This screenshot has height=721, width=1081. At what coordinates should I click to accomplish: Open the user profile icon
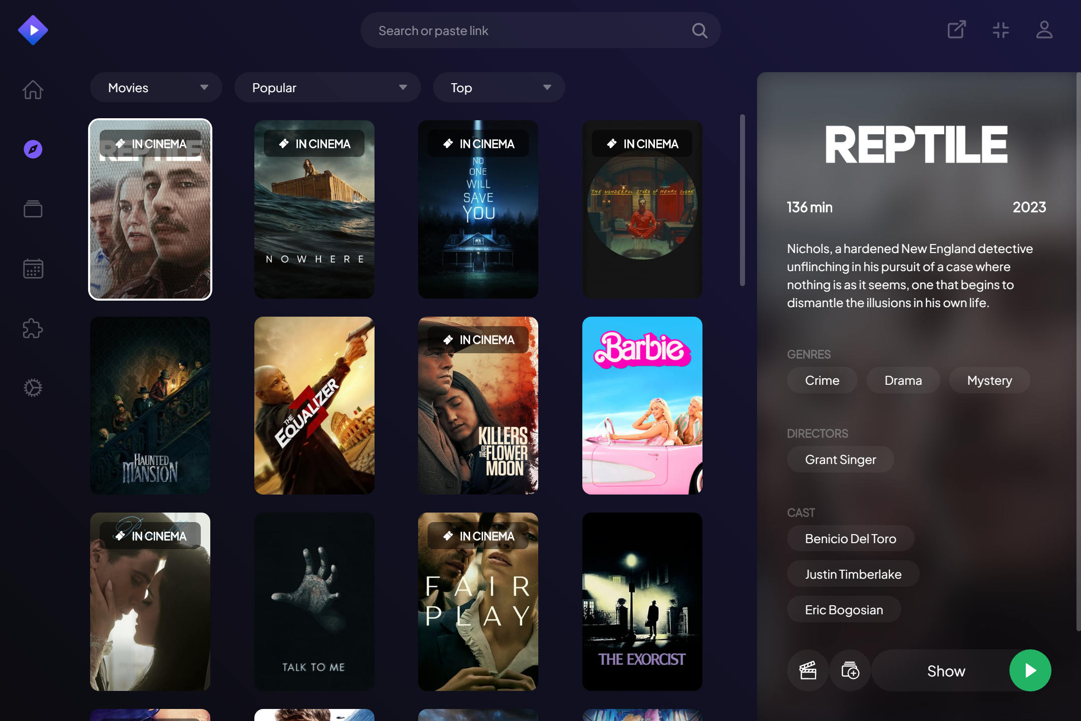click(x=1044, y=30)
